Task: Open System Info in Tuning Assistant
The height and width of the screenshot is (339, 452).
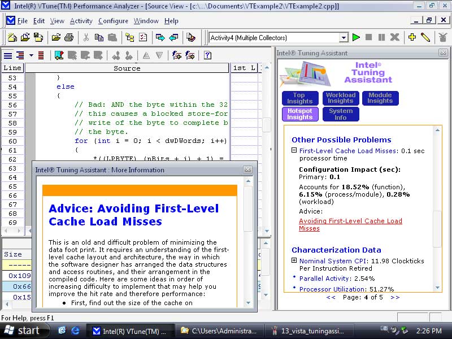Action: pos(341,114)
